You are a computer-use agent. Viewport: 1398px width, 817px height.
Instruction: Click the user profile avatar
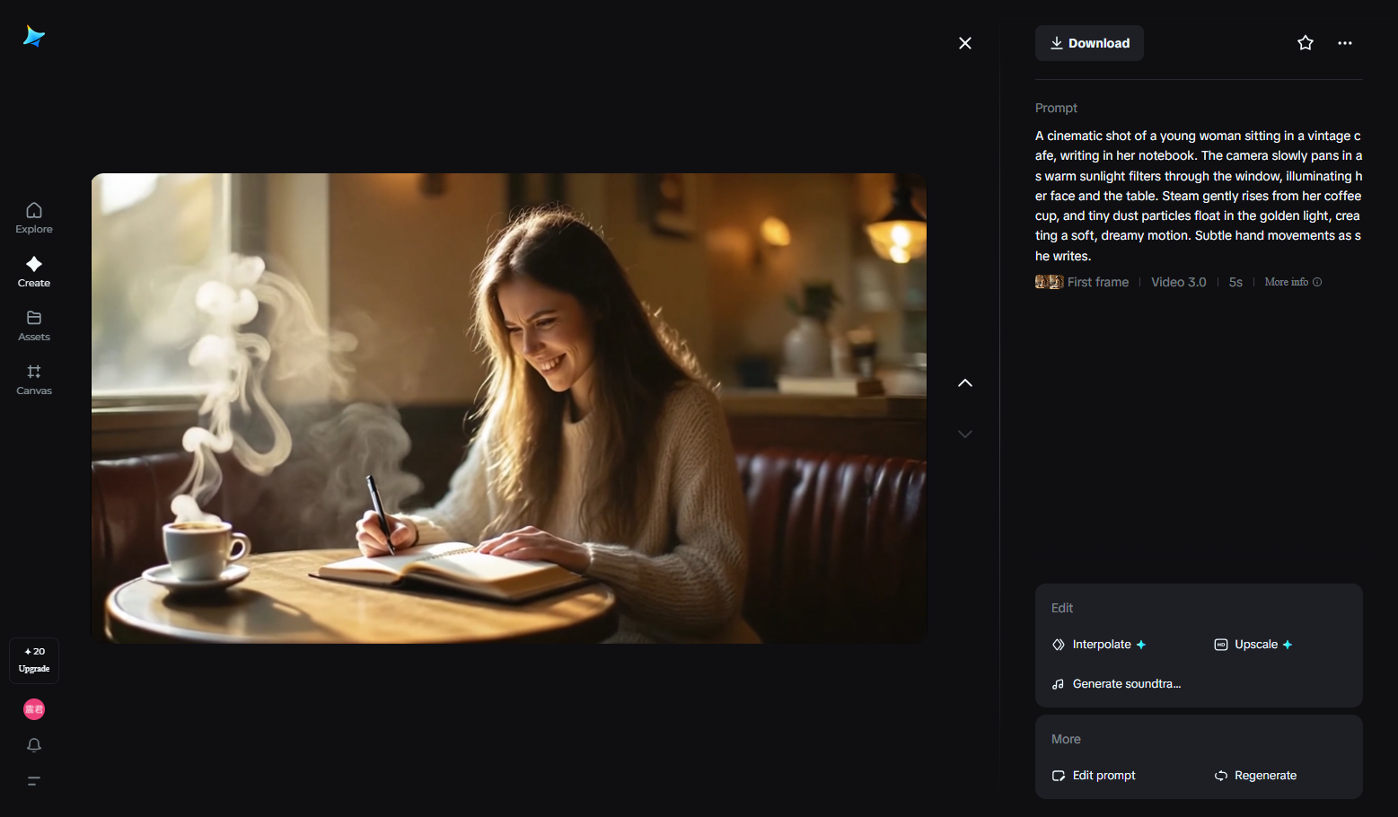coord(34,709)
